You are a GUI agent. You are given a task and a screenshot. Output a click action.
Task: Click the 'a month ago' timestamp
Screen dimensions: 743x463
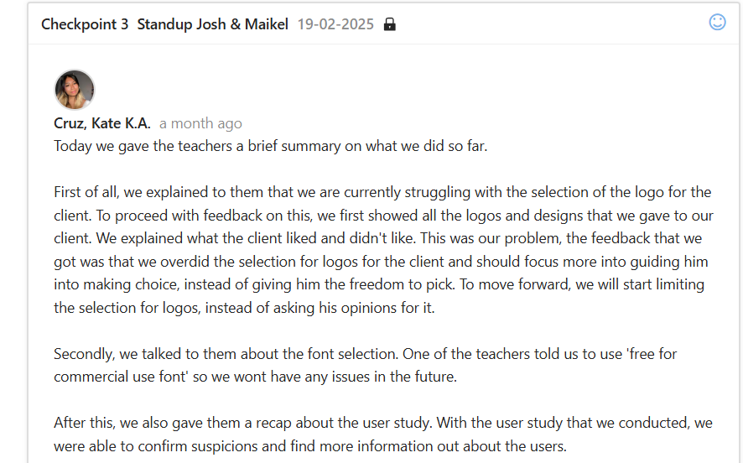tap(200, 123)
